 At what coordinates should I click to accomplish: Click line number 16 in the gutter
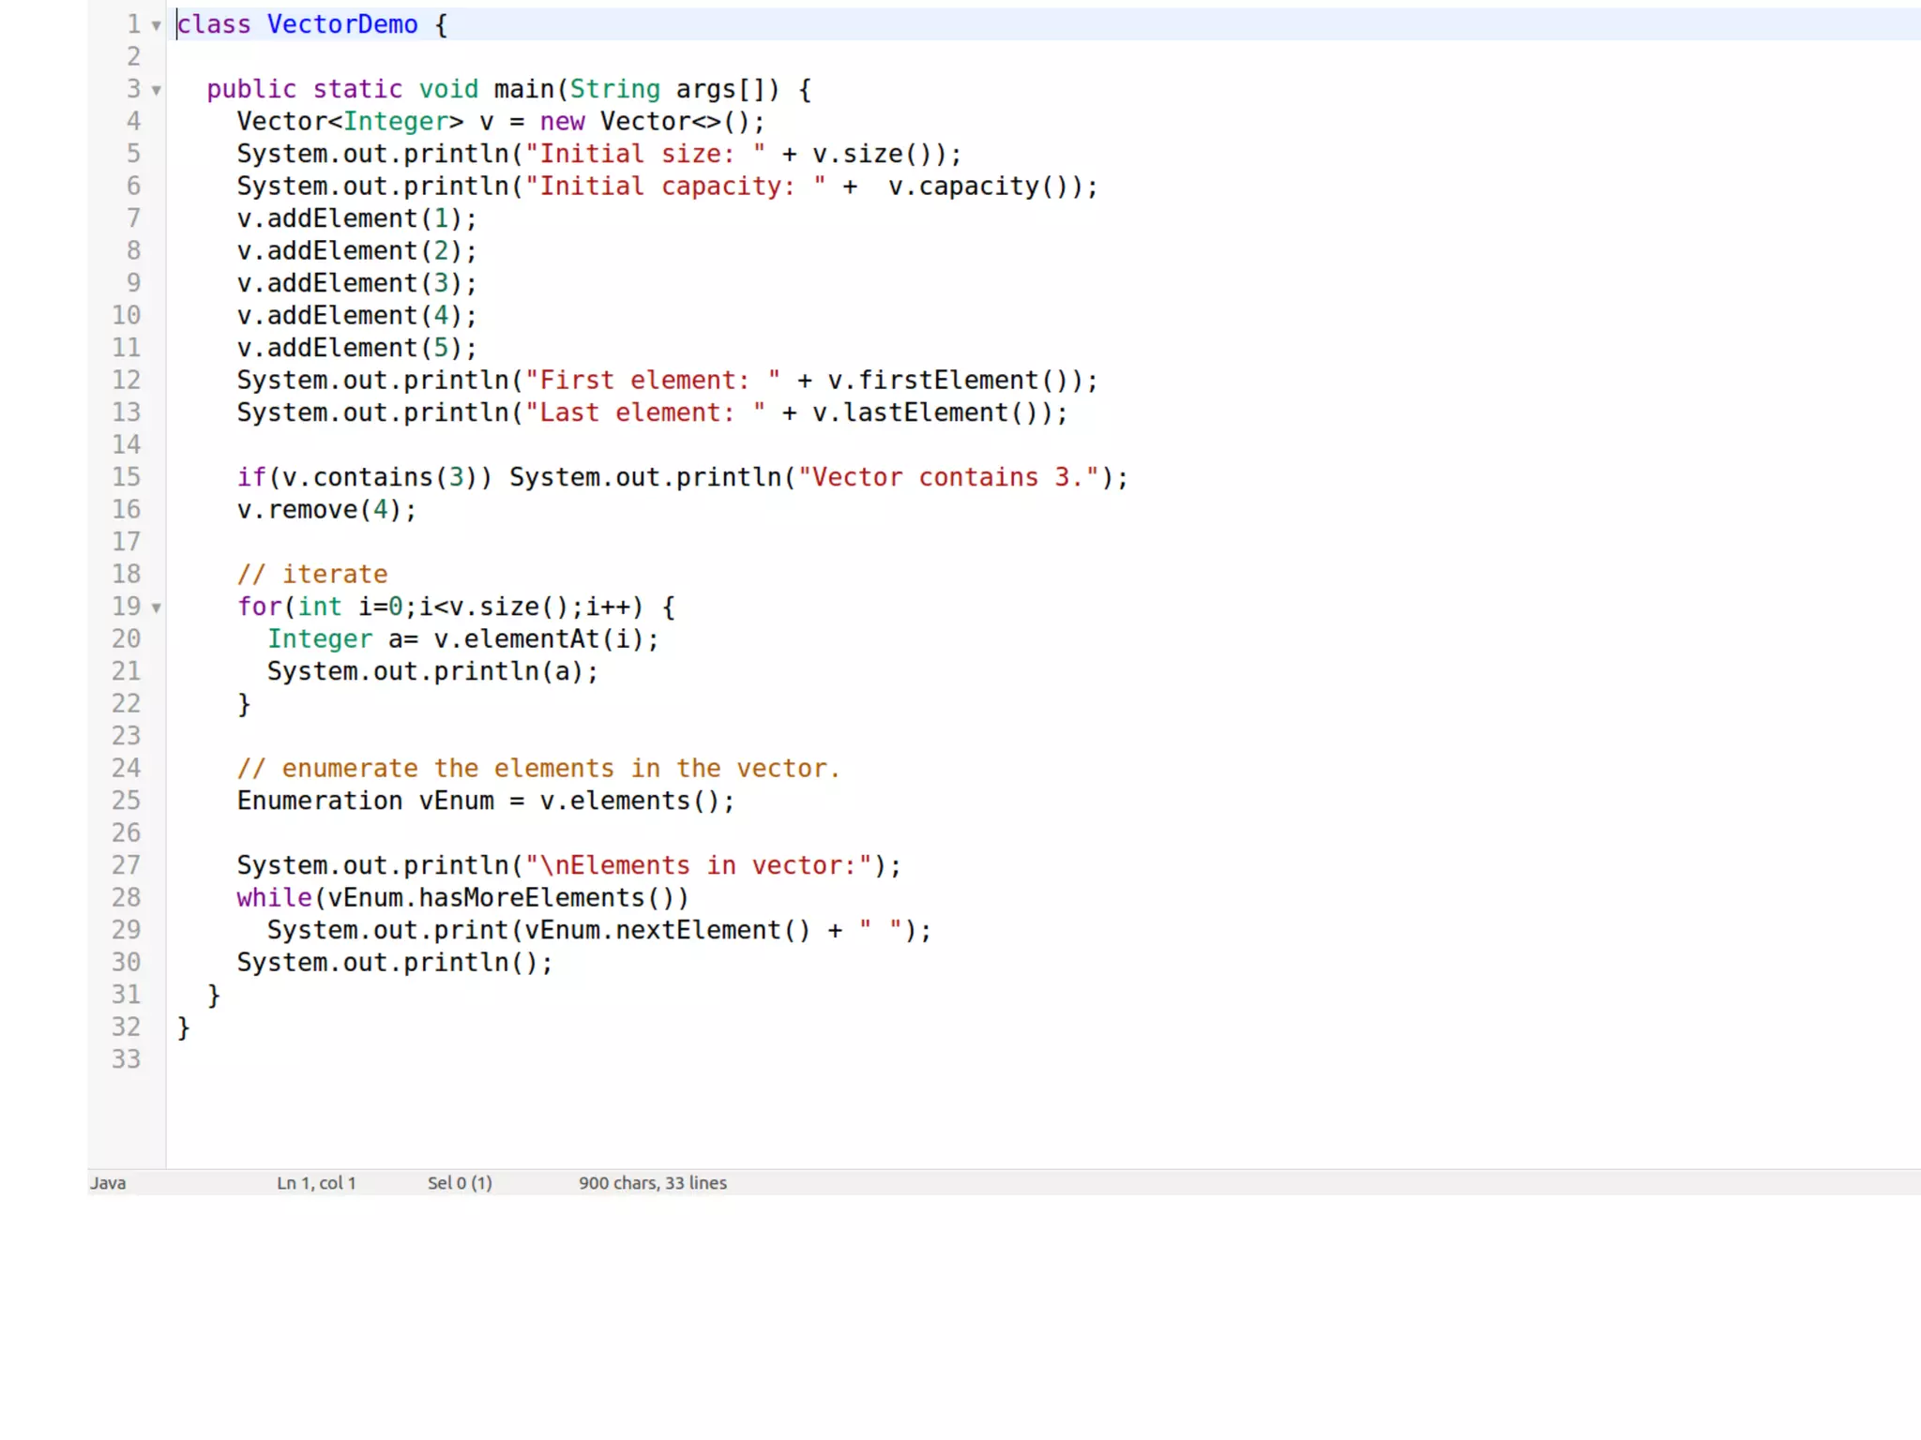click(127, 509)
